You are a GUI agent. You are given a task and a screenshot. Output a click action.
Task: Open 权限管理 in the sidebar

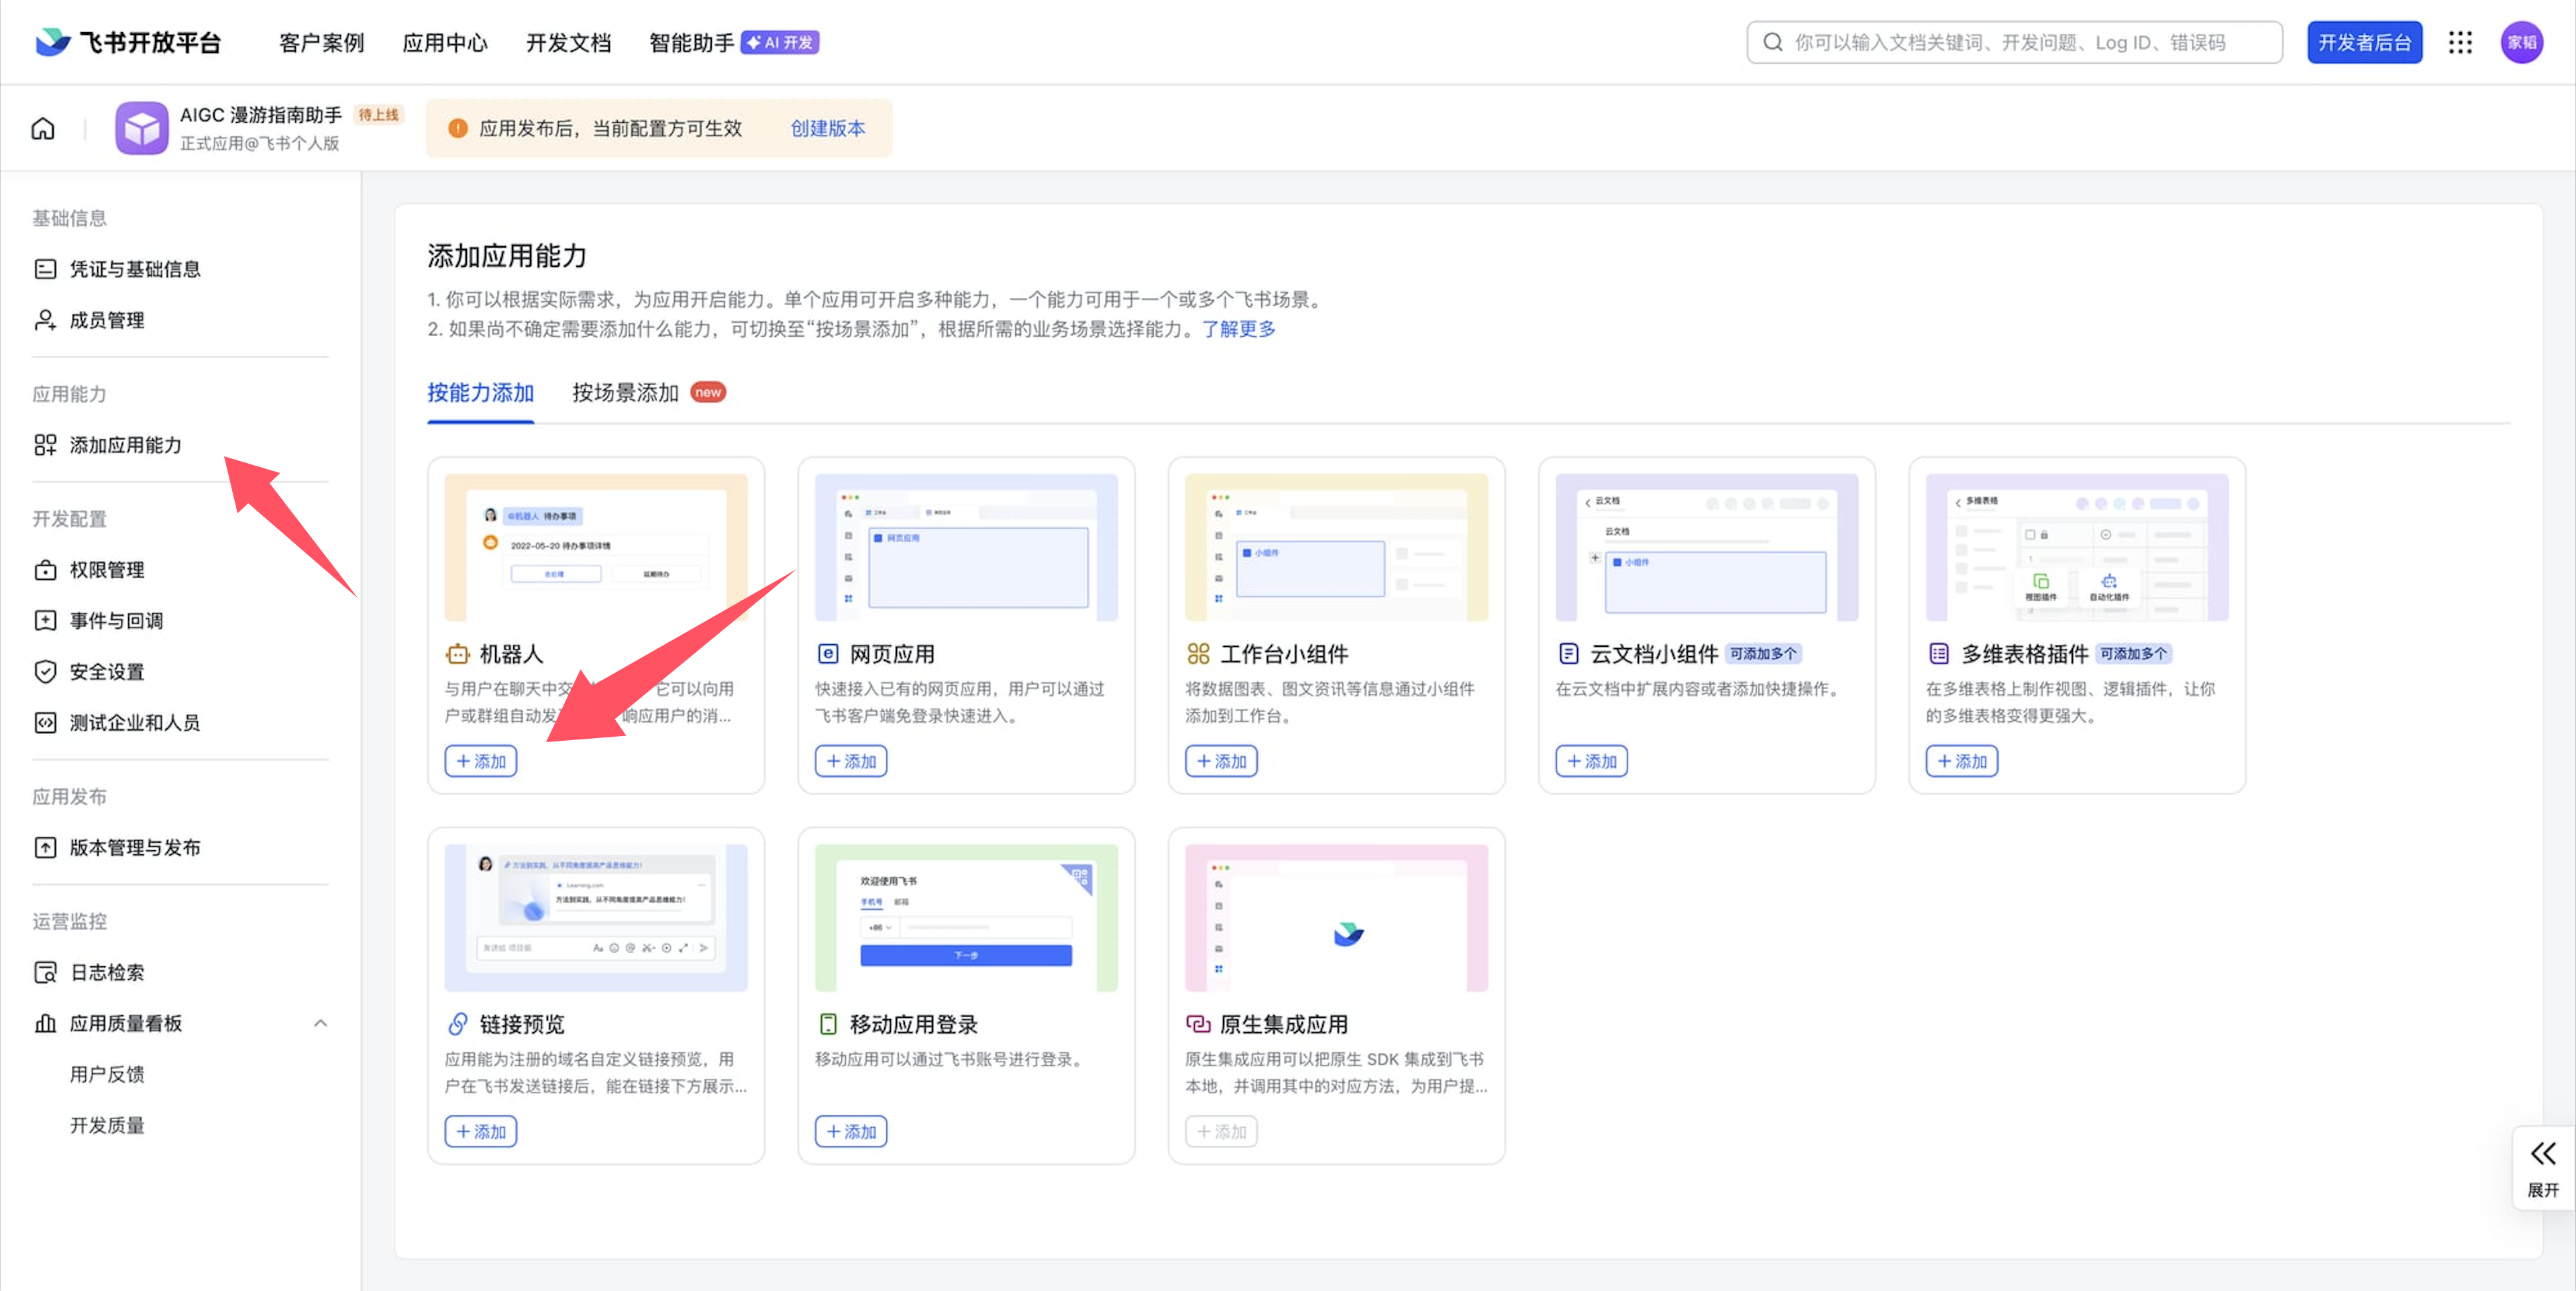106,570
